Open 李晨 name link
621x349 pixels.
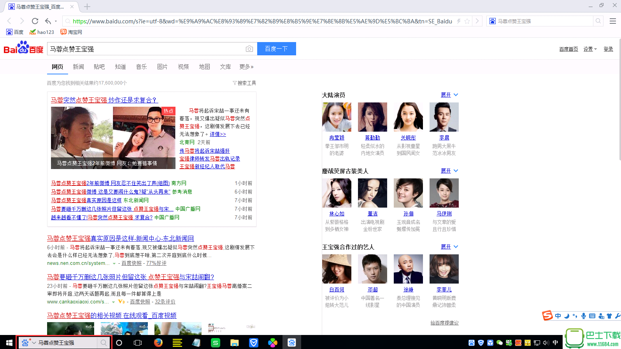pyautogui.click(x=444, y=138)
